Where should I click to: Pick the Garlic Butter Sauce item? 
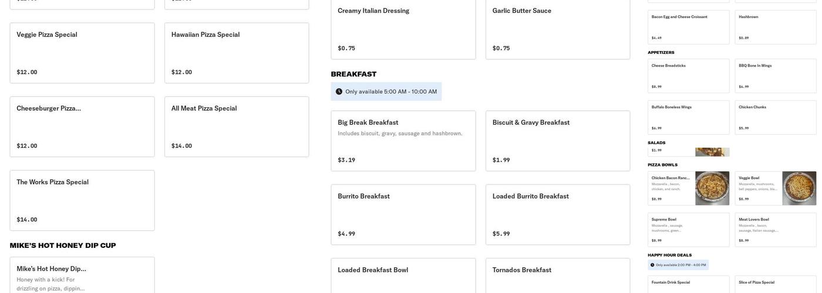coord(558,29)
